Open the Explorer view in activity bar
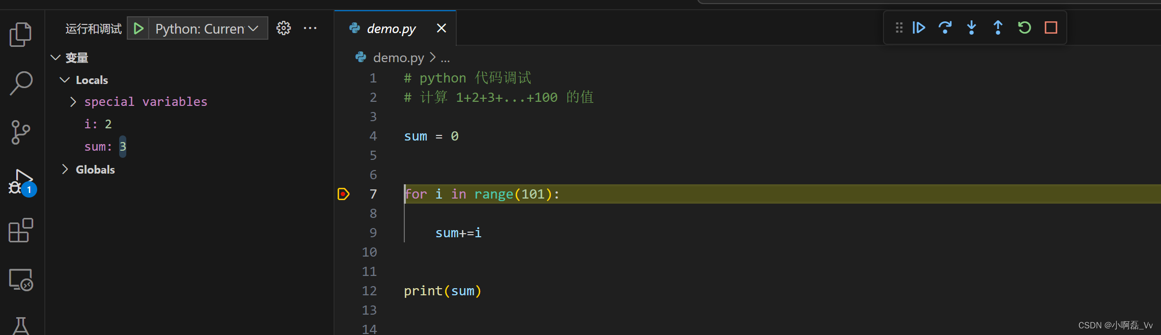This screenshot has height=335, width=1161. click(21, 34)
